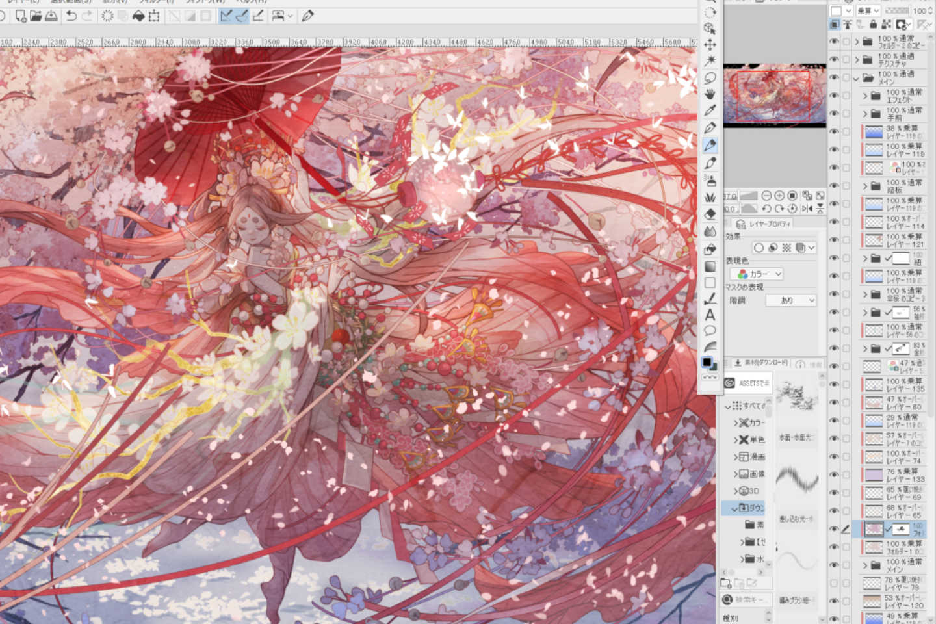Toggle visibility of レイヤー 135
The image size is (936, 624).
833,384
